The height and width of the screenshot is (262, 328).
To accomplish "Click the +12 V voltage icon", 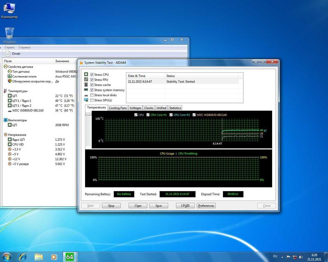I will point(10,159).
